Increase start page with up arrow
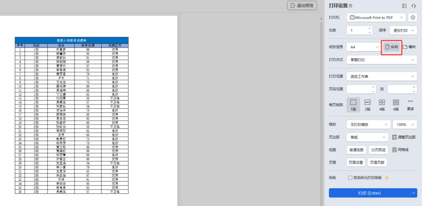 pyautogui.click(x=374, y=87)
